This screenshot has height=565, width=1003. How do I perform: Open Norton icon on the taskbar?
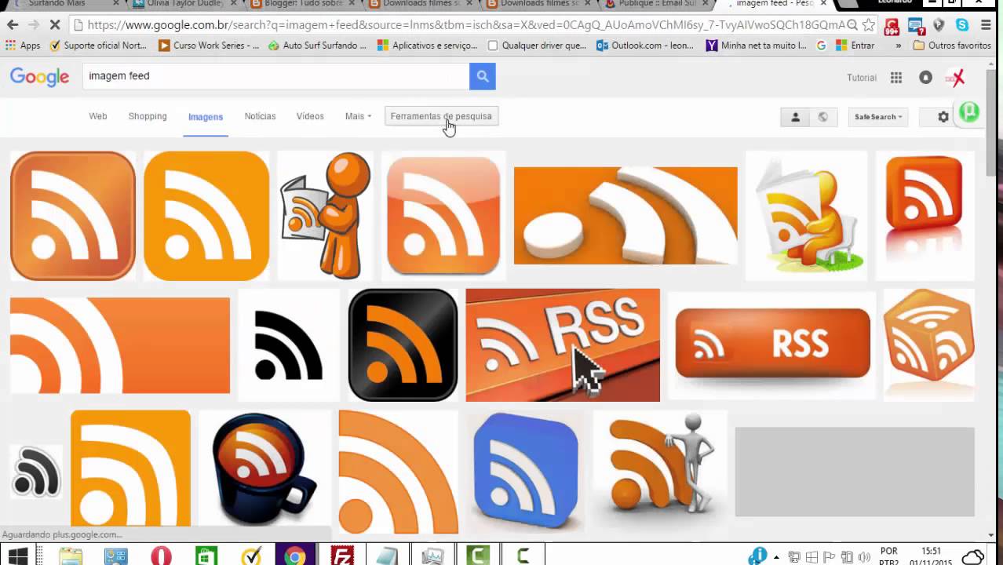251,556
